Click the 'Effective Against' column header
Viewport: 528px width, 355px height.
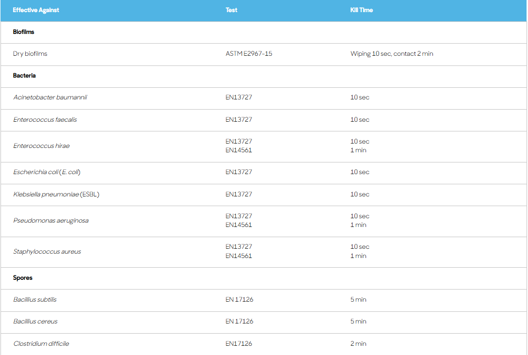(x=36, y=10)
